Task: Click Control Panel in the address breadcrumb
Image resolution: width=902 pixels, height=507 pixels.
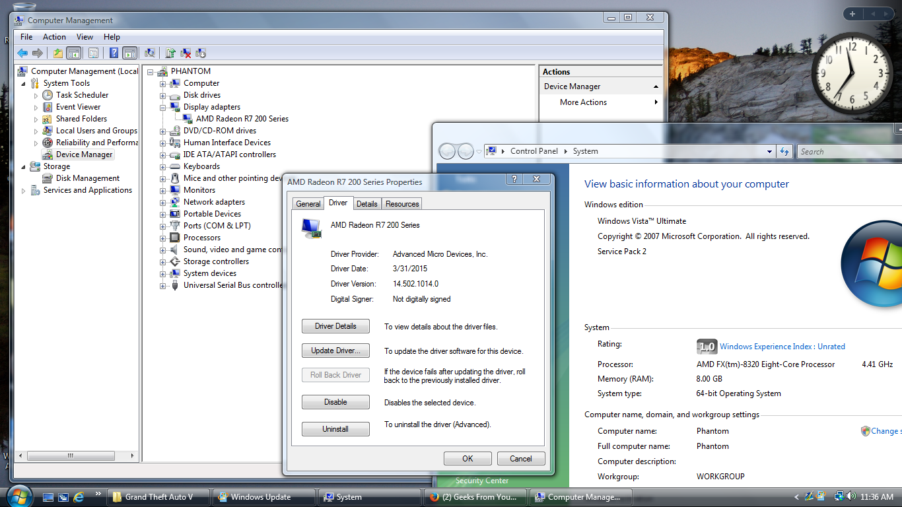Action: point(534,151)
